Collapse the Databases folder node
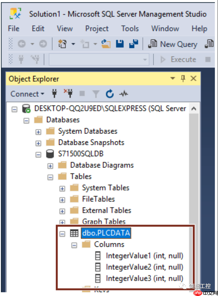The width and height of the screenshot is (218, 296). pos(26,121)
